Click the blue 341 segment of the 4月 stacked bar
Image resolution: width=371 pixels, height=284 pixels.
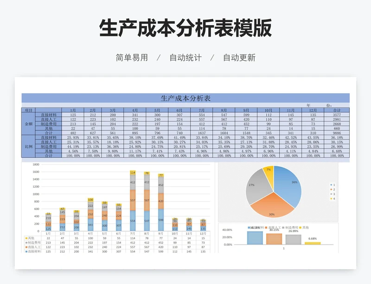tap(90, 225)
